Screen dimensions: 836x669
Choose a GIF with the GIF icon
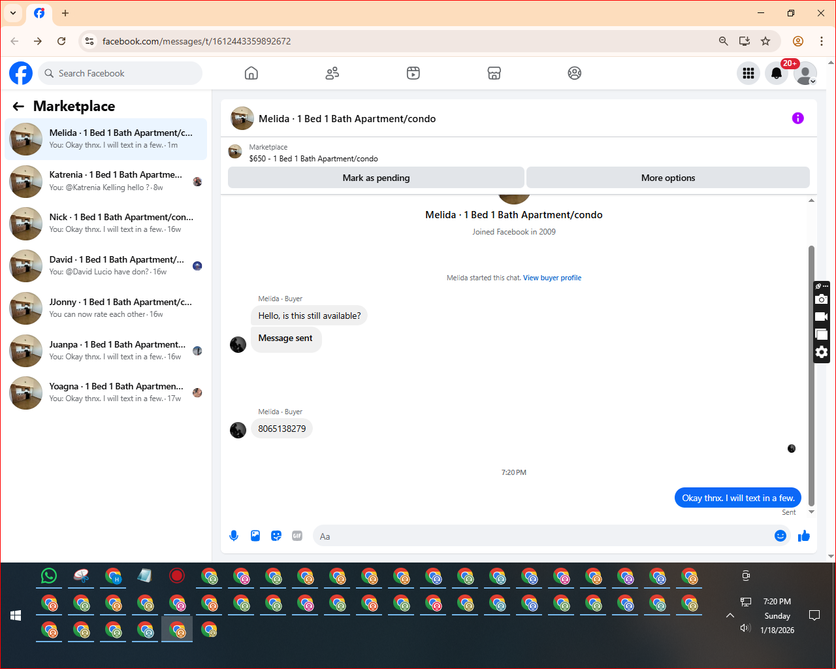point(297,536)
